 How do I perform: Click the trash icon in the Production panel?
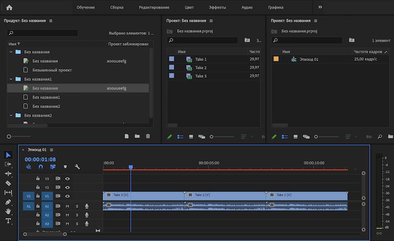pyautogui.click(x=147, y=136)
